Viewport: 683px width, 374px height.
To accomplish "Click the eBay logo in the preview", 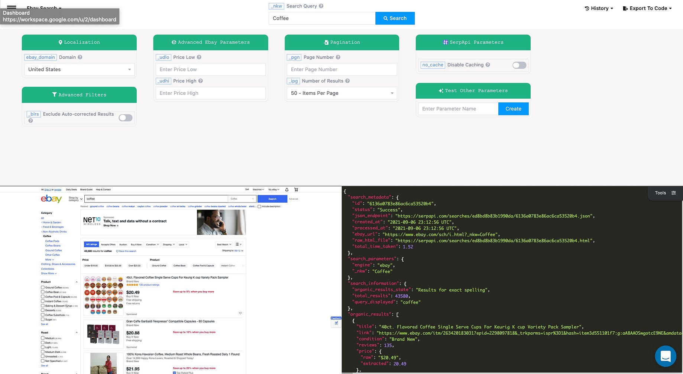I will click(x=51, y=199).
